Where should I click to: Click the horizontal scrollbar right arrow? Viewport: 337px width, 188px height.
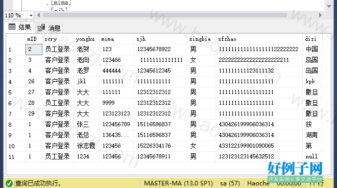(320, 15)
